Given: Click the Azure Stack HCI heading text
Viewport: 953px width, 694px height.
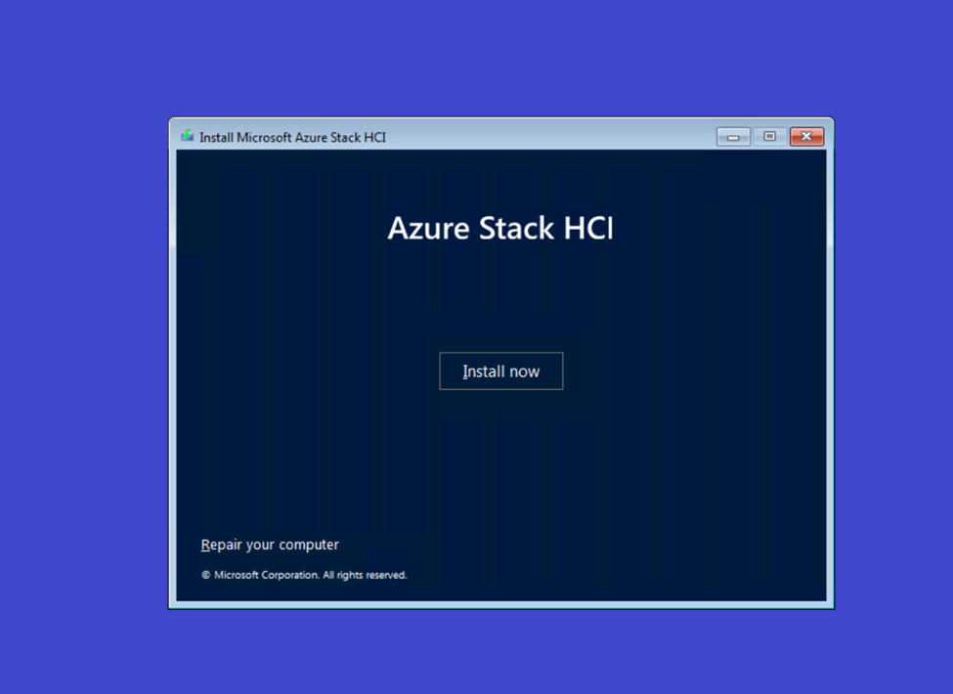Looking at the screenshot, I should pyautogui.click(x=500, y=229).
